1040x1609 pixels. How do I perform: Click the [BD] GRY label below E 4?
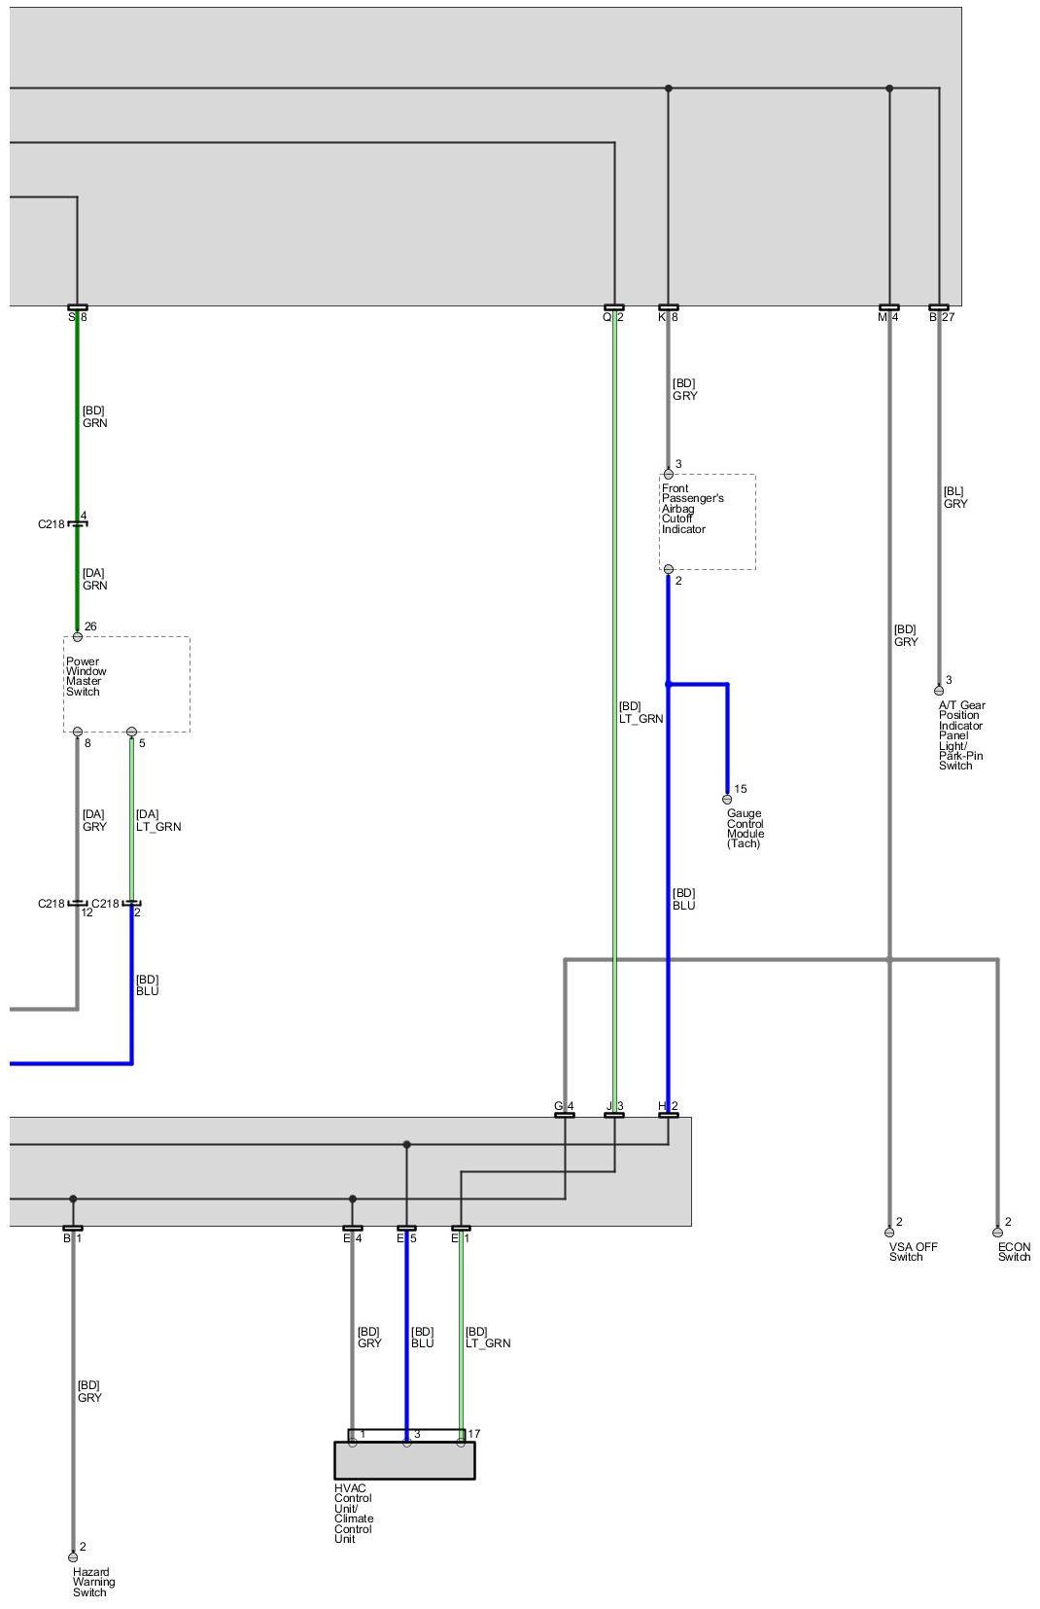coord(369,1337)
